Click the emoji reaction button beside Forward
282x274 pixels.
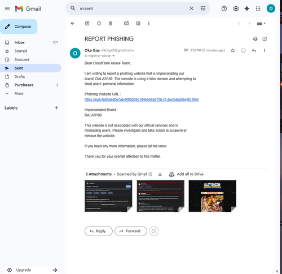(154, 231)
